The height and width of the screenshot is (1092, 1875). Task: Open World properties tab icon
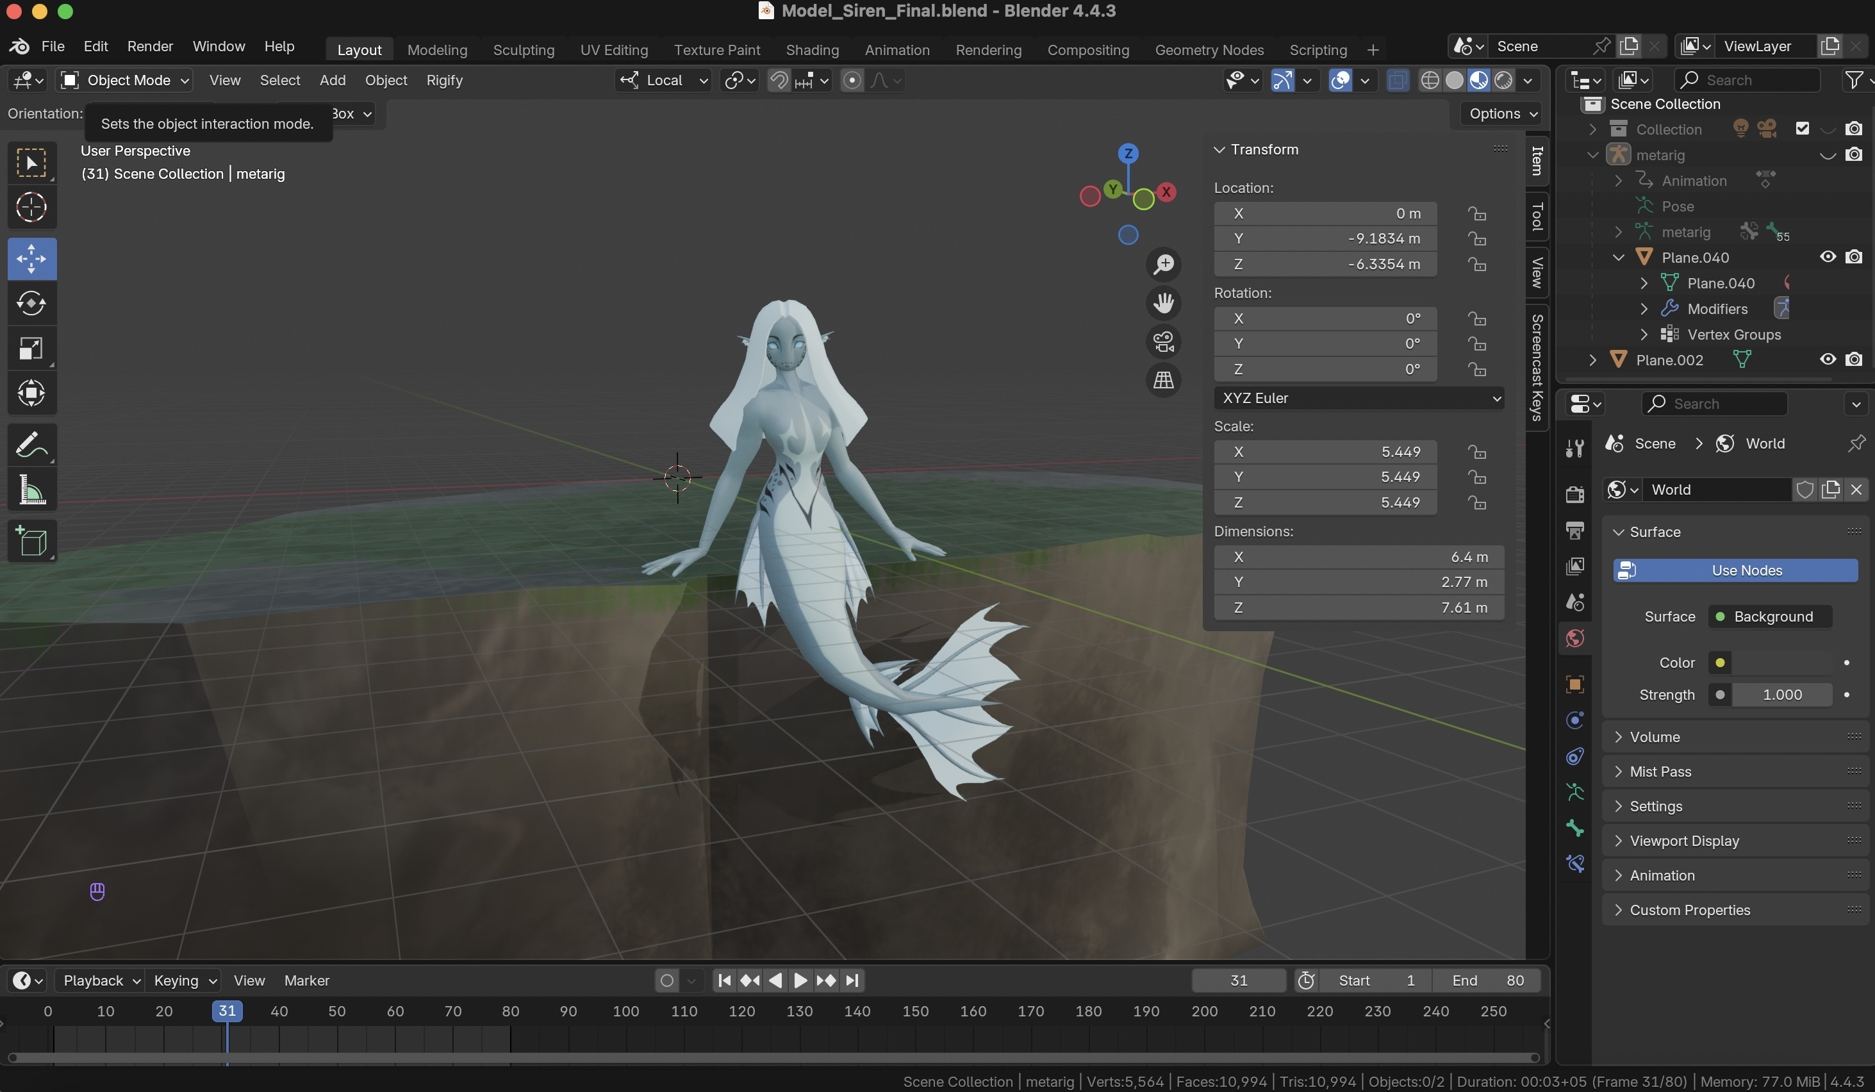[x=1574, y=638]
